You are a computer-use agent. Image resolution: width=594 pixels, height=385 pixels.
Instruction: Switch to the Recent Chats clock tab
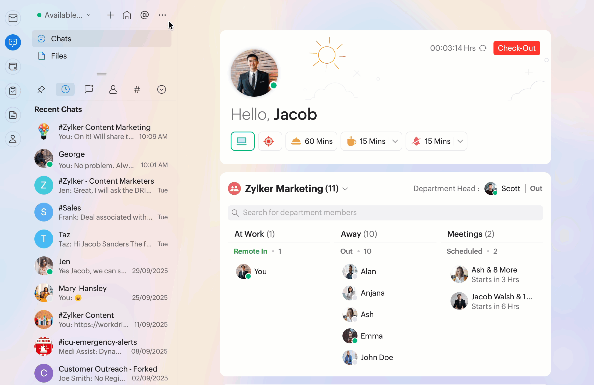(65, 89)
